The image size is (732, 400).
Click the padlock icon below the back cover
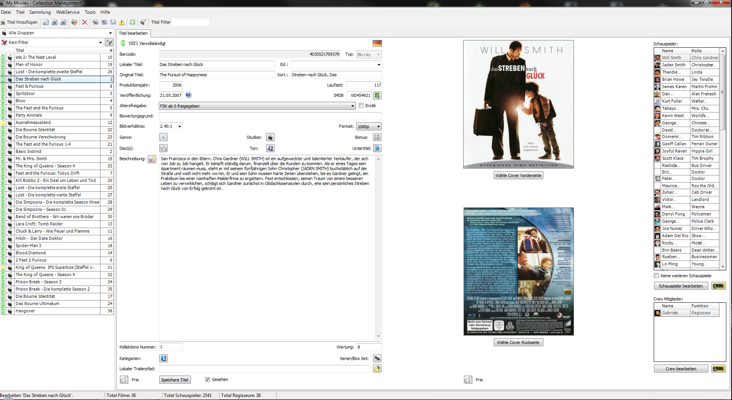[x=468, y=380]
